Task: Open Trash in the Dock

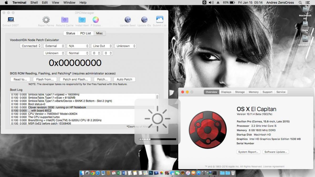Action: pyautogui.click(x=233, y=173)
